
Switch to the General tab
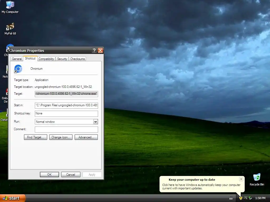pyautogui.click(x=17, y=59)
